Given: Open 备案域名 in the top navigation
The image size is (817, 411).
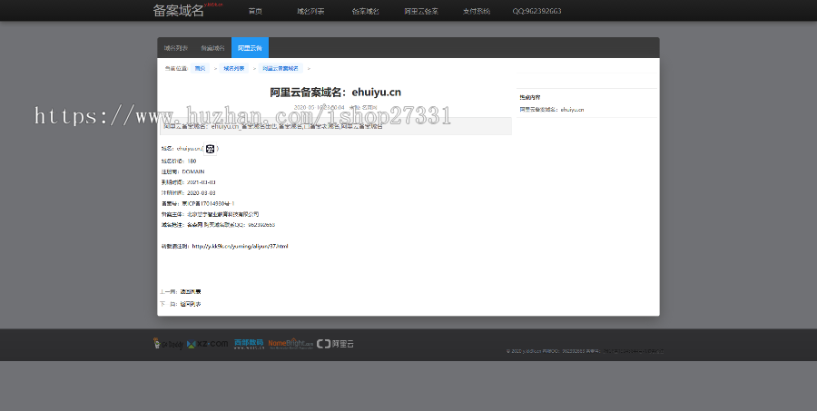Looking at the screenshot, I should [365, 11].
